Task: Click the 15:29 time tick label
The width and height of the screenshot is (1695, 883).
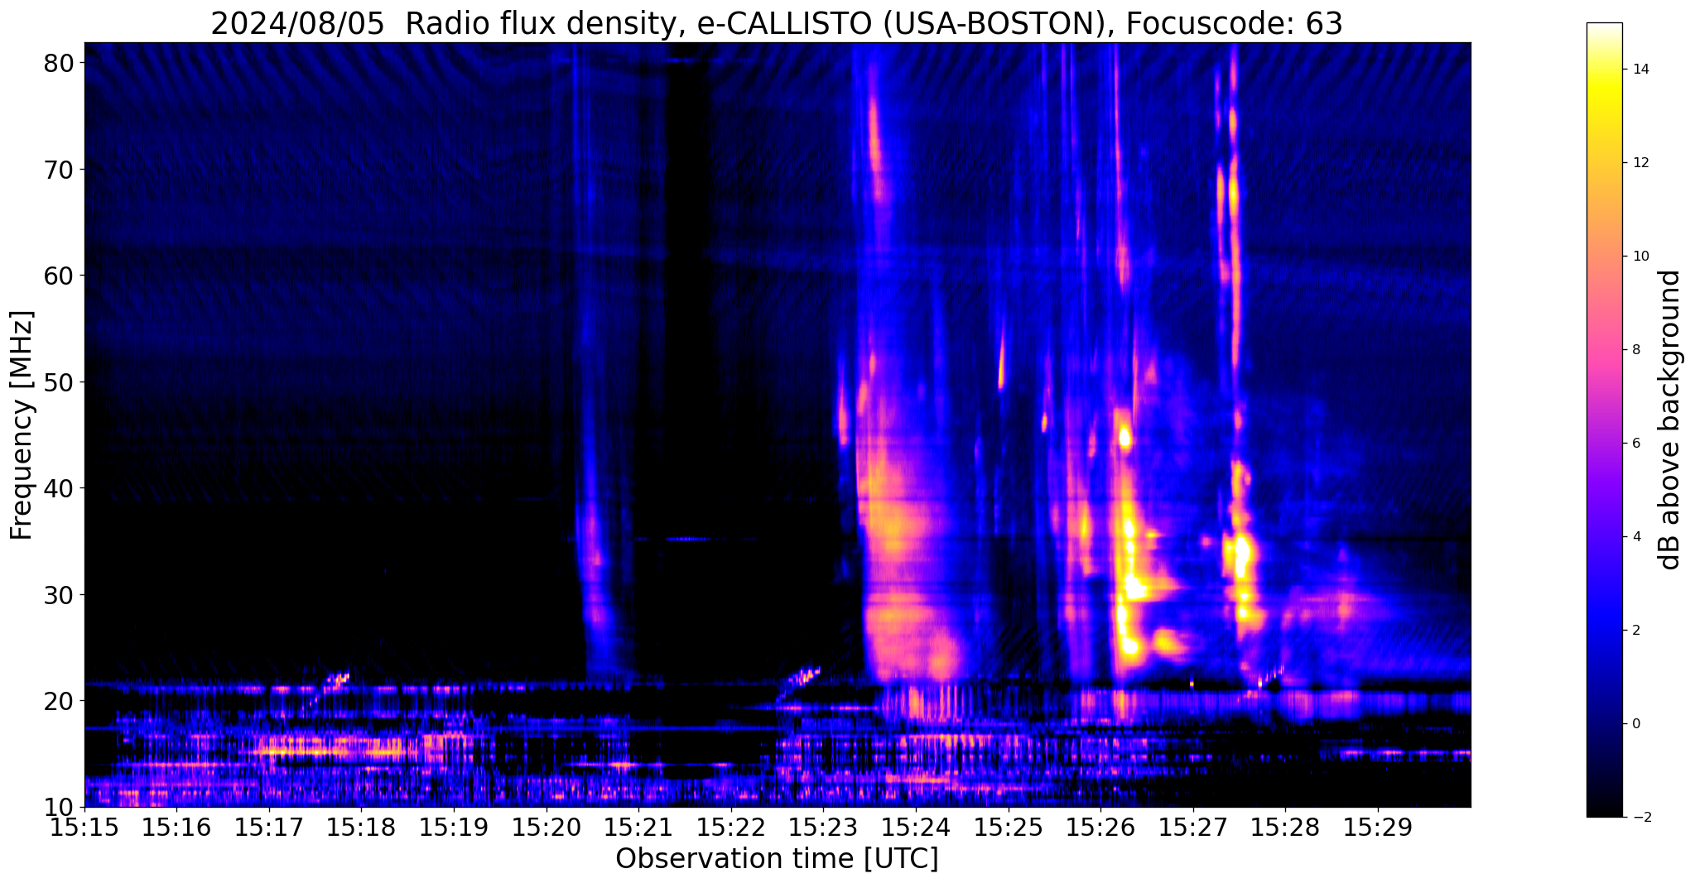Action: pos(1378,828)
